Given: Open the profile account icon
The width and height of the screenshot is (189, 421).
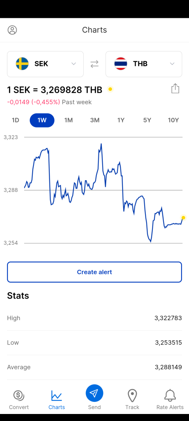Looking at the screenshot, I should pyautogui.click(x=12, y=30).
